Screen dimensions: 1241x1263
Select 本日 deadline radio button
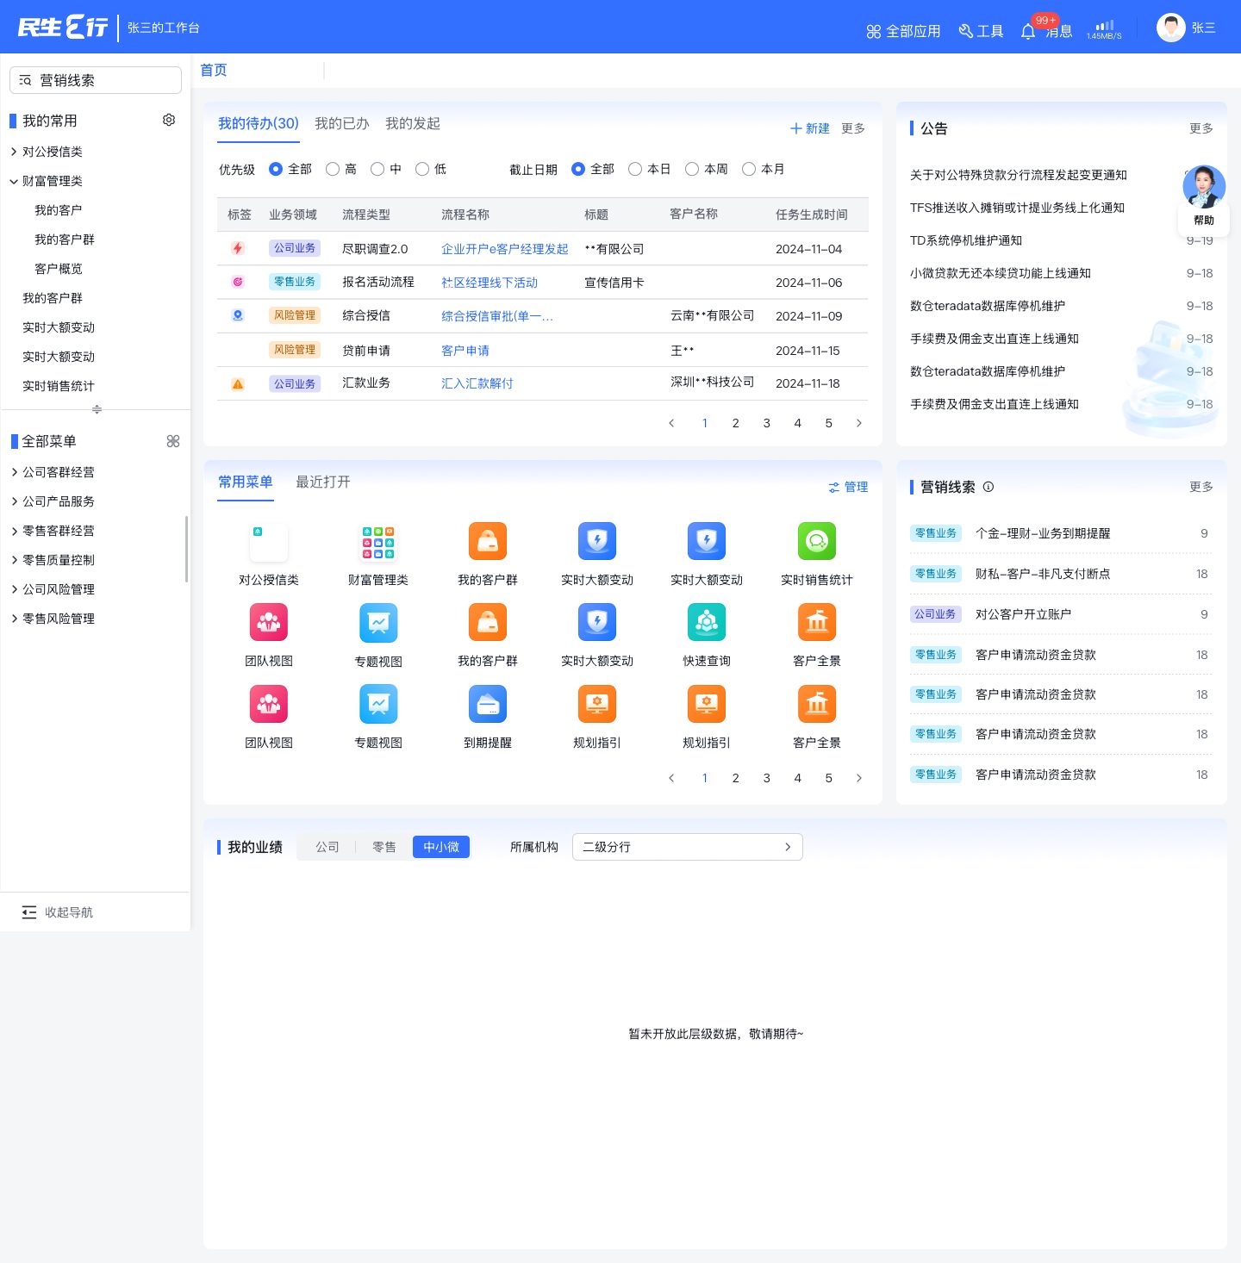point(635,170)
